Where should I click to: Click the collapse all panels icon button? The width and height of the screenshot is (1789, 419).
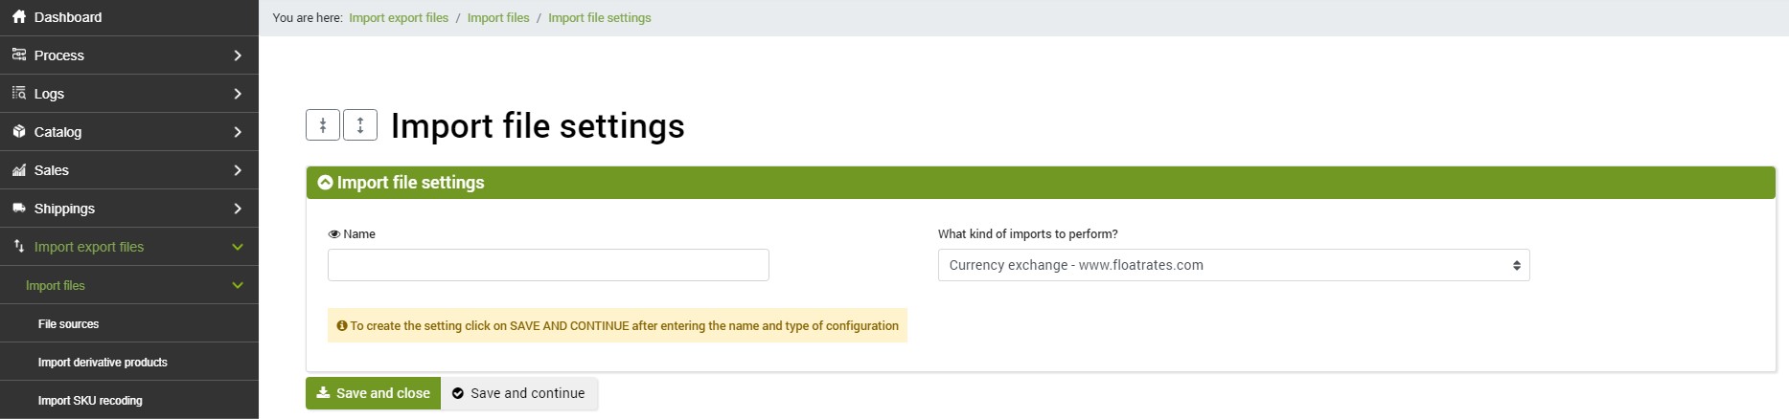pos(323,125)
